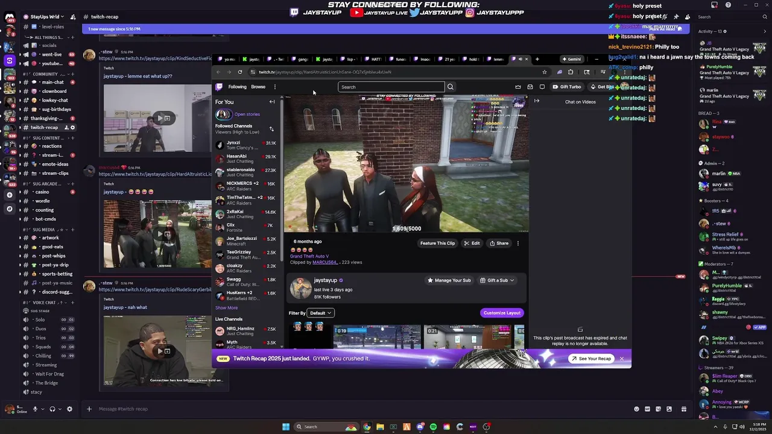Open the 0:19 clip thumbnail
Viewport: 772px width, 434px height.
coord(377,336)
